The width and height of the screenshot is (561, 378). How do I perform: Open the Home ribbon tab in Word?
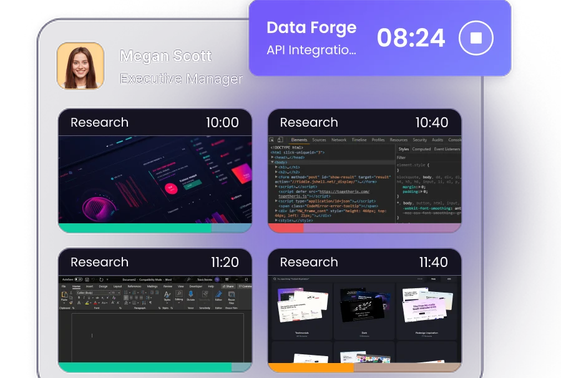(76, 286)
